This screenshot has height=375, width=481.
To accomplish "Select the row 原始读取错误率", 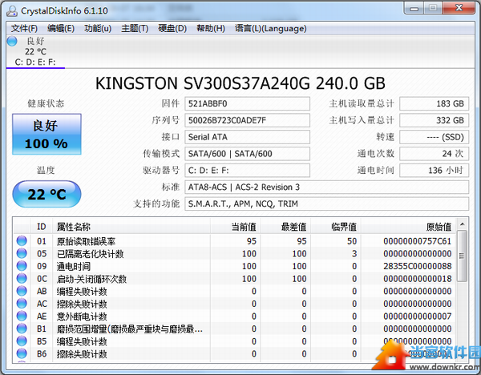I will (x=235, y=241).
